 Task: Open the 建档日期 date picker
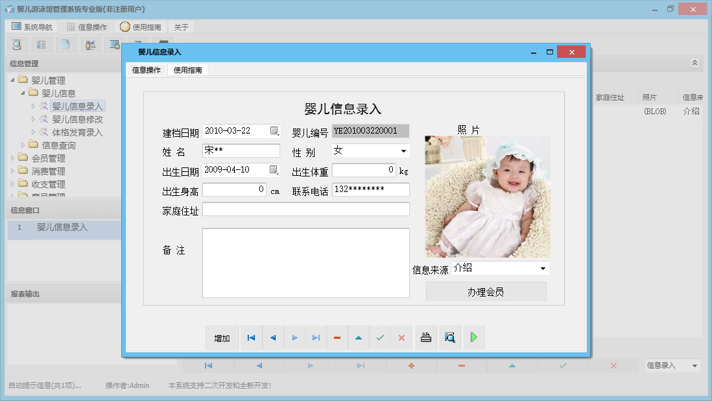click(273, 130)
